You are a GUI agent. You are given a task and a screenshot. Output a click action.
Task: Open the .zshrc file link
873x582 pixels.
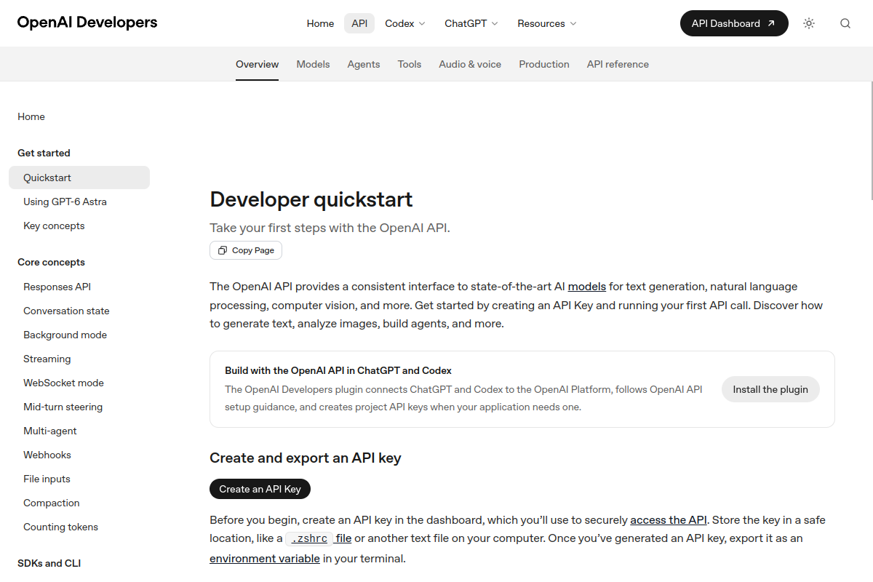319,539
